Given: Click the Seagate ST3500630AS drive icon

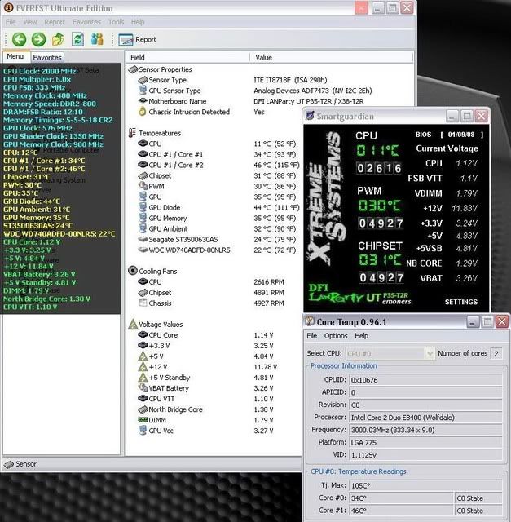Looking at the screenshot, I should (x=143, y=239).
